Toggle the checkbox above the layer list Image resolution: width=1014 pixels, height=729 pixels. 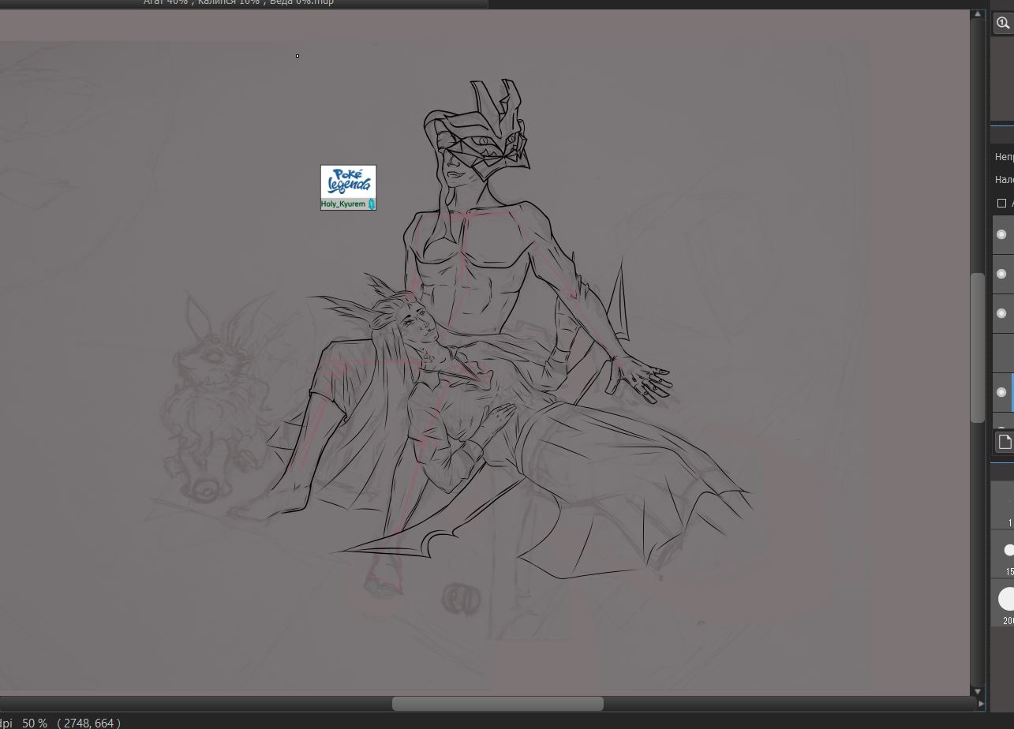pyautogui.click(x=1001, y=204)
